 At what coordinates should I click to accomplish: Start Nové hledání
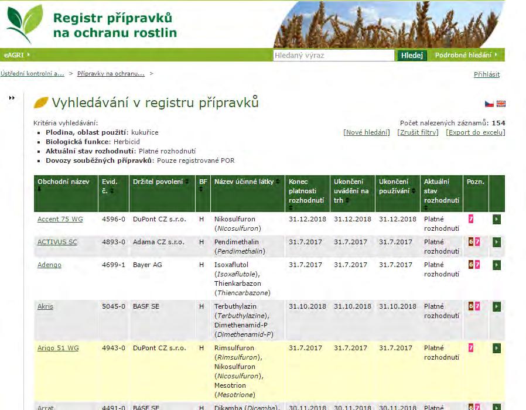367,132
